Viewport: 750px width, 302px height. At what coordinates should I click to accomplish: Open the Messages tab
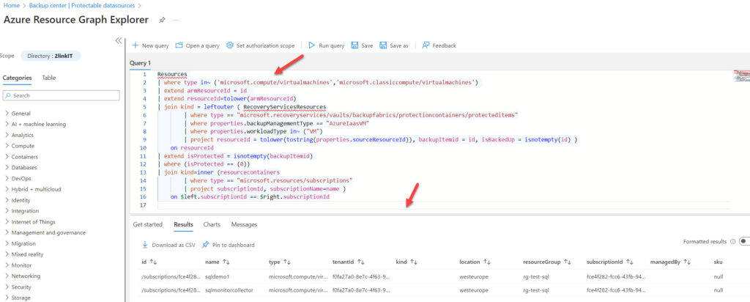click(245, 224)
